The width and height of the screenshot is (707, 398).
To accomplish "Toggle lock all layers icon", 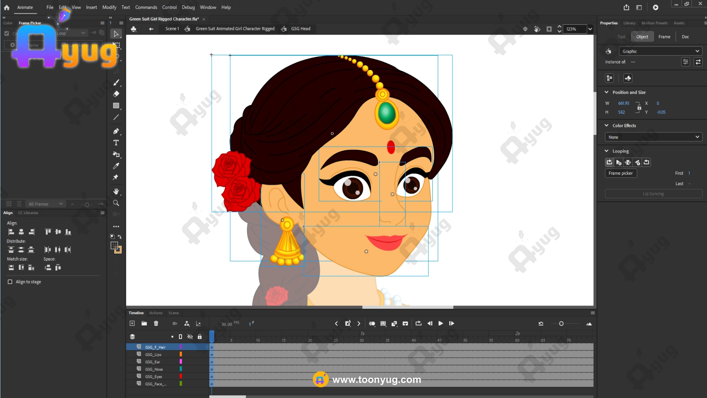I will tap(200, 336).
